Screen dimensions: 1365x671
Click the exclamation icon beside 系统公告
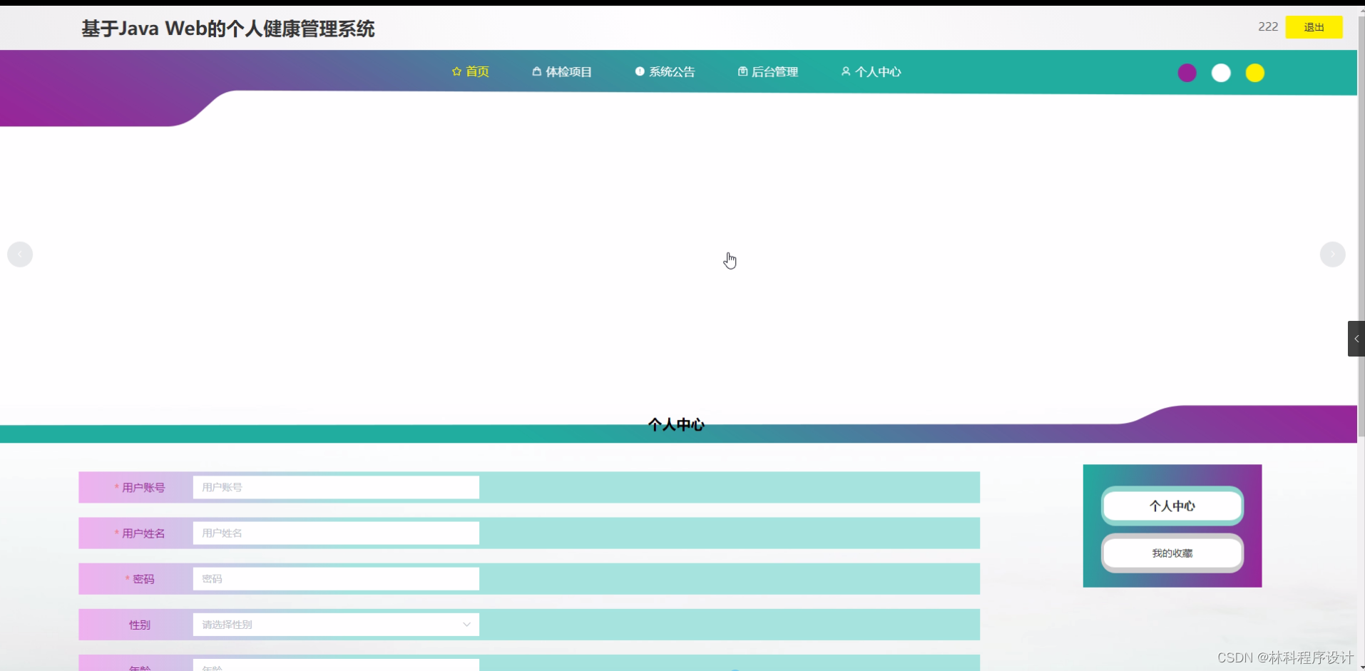(x=638, y=71)
